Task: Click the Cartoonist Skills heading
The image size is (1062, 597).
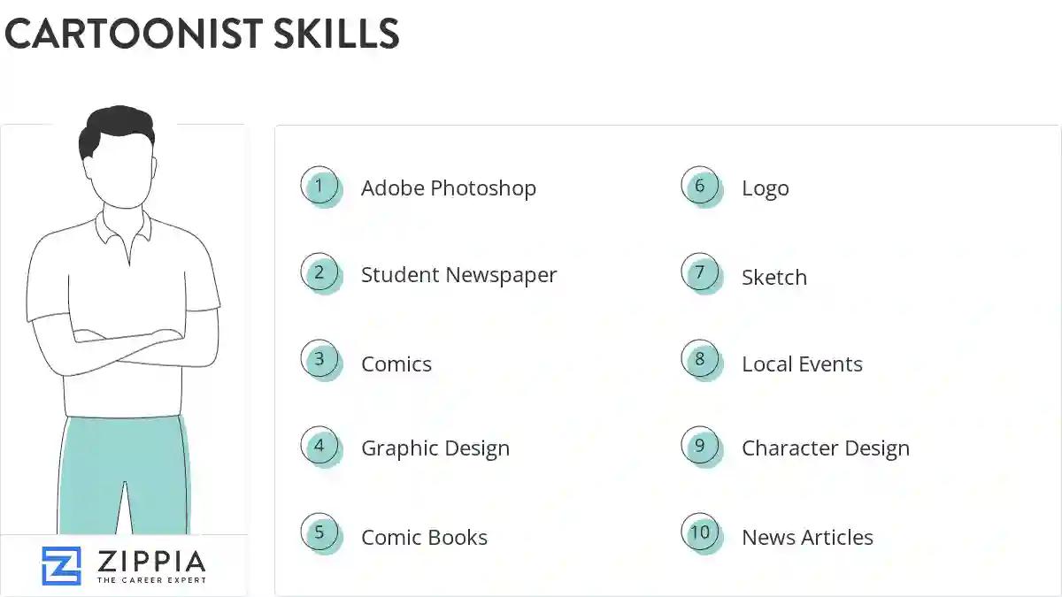Action: [x=202, y=34]
